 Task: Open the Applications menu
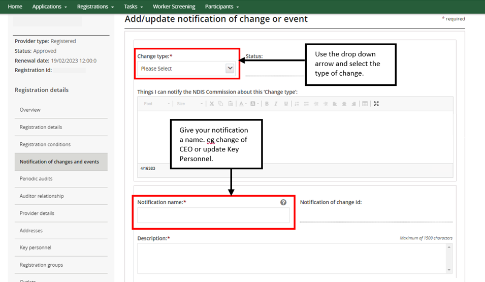[x=49, y=7]
